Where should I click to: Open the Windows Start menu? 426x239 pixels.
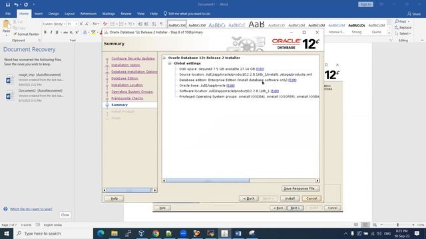click(6, 233)
